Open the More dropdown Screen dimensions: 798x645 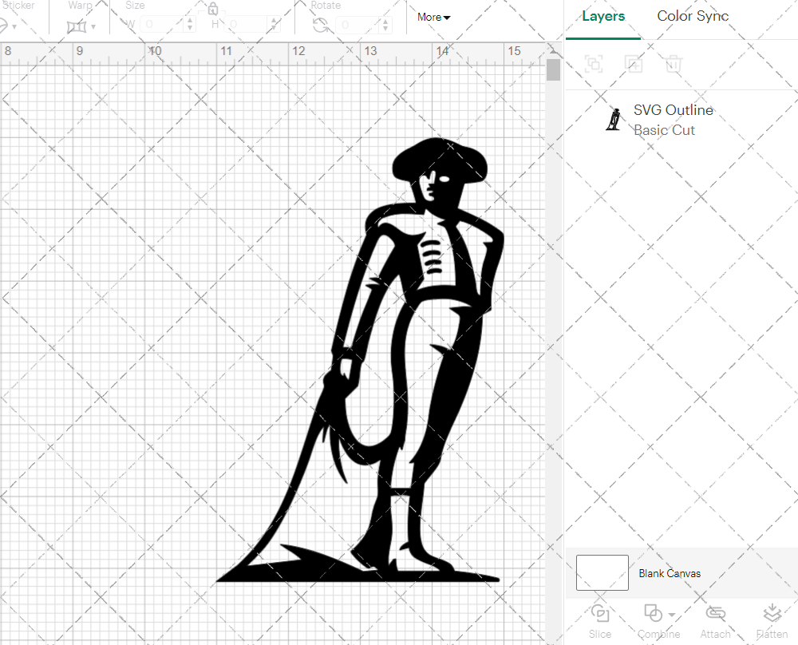click(433, 17)
